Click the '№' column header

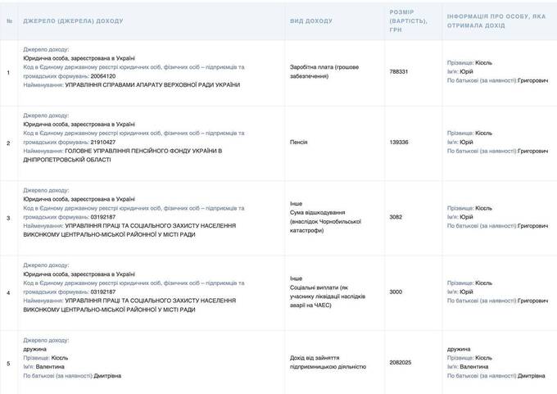[9, 21]
